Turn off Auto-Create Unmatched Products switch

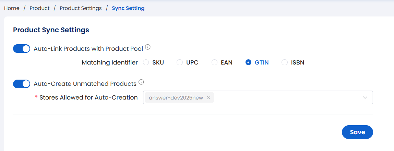coord(22,84)
